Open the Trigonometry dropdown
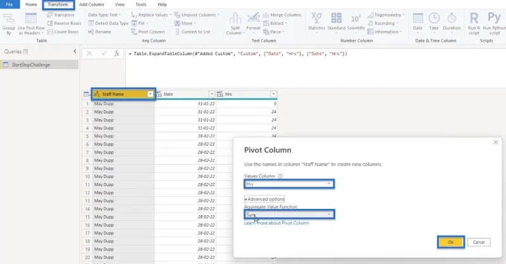The width and height of the screenshot is (506, 264). tap(386, 15)
